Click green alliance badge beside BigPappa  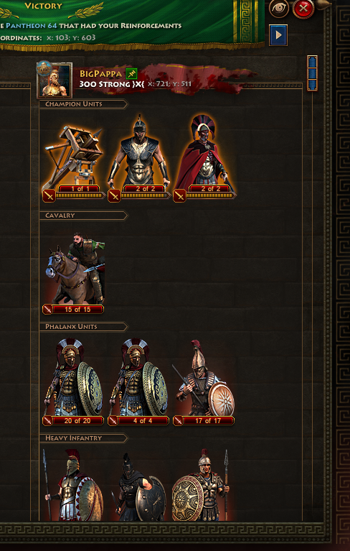(x=131, y=73)
